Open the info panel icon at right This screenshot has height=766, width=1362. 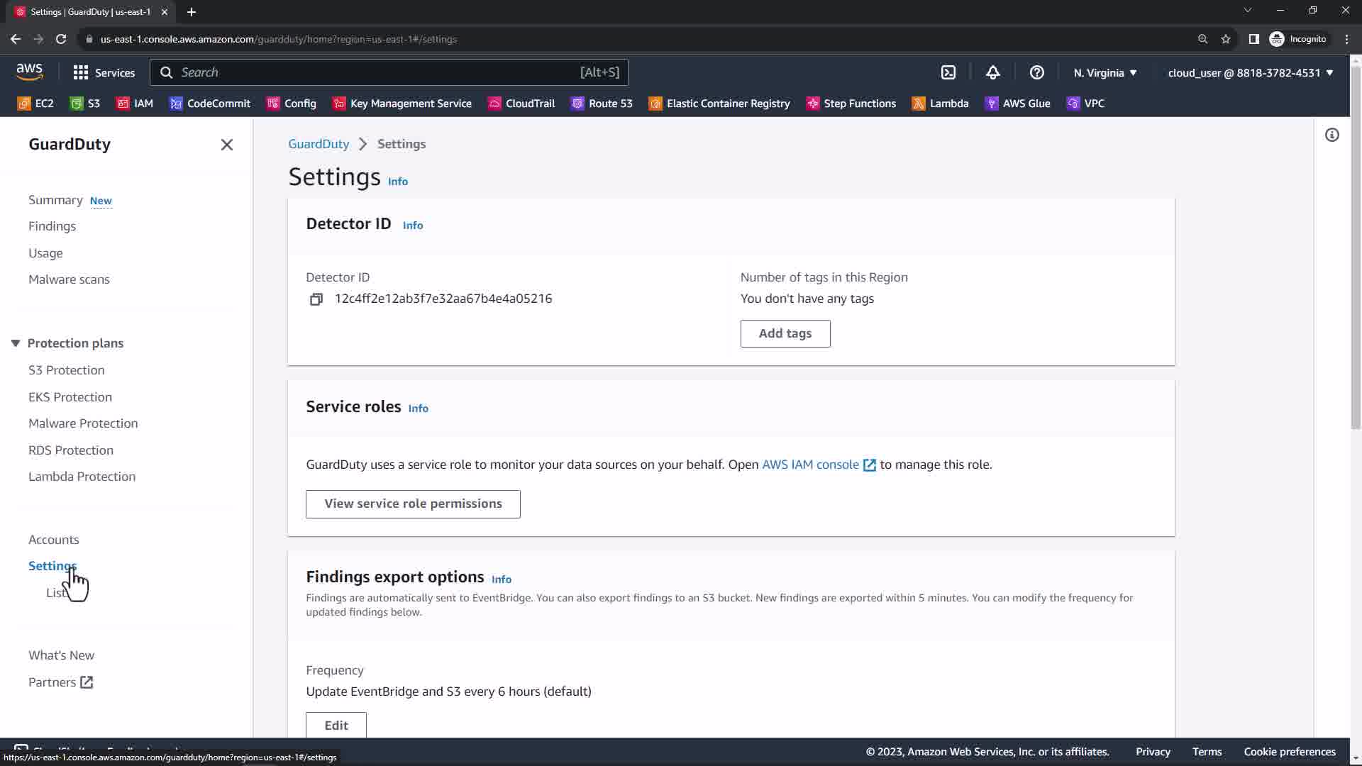1331,135
